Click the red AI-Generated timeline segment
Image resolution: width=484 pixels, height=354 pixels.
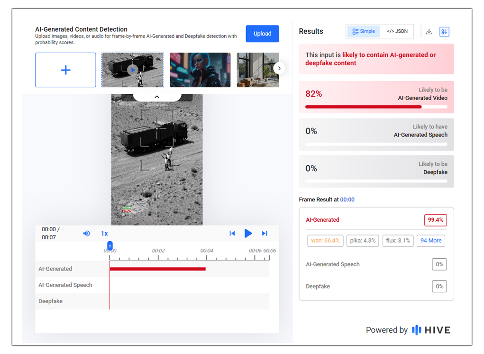(157, 269)
